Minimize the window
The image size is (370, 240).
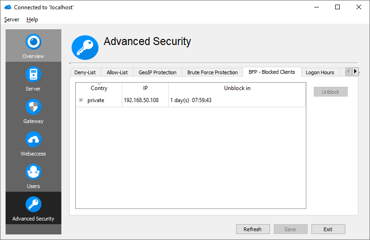pyautogui.click(x=317, y=7)
